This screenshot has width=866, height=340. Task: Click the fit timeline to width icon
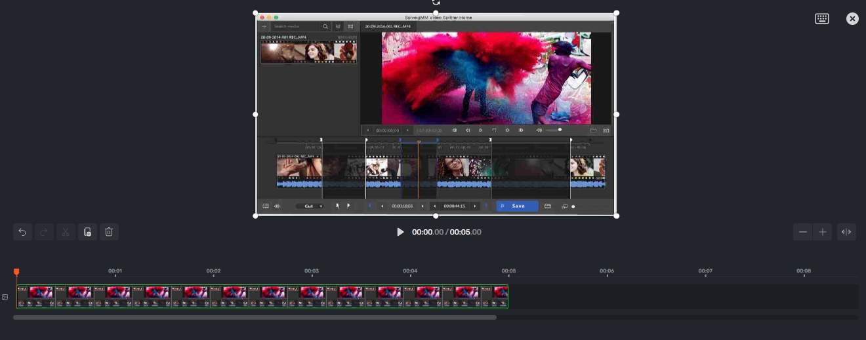click(x=846, y=232)
